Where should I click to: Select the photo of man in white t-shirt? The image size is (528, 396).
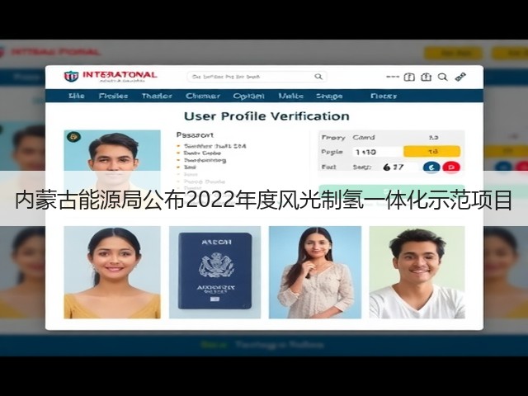pos(417,272)
